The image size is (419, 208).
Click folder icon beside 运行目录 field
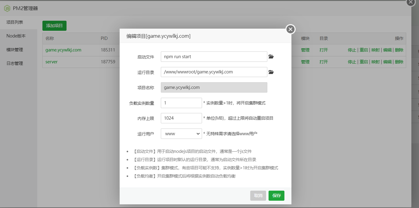point(271,72)
